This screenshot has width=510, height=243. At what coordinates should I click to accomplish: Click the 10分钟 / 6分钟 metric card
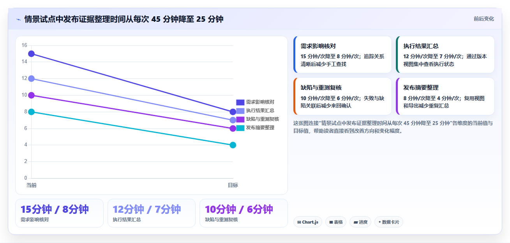coord(244,213)
